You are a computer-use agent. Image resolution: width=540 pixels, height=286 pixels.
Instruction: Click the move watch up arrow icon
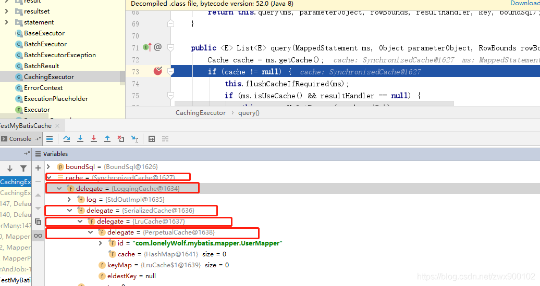38,195
